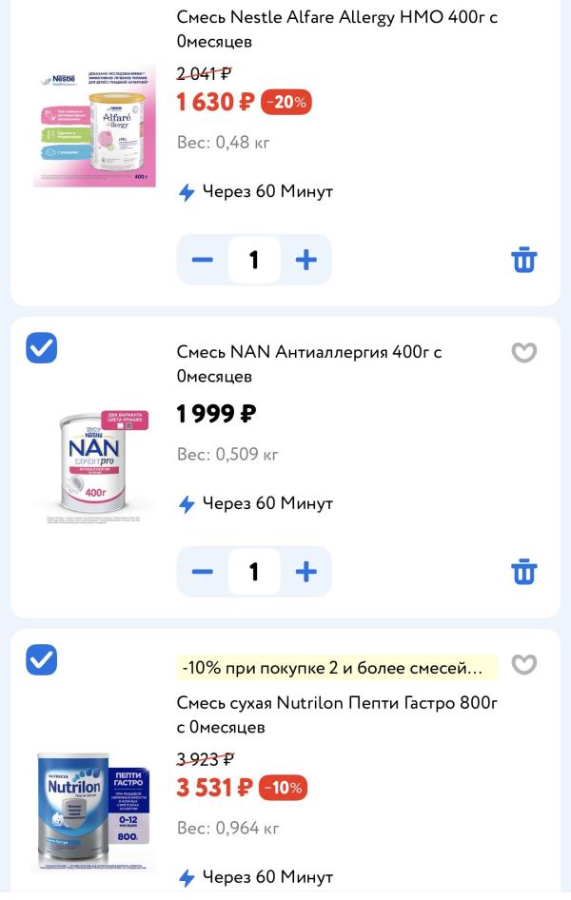This screenshot has height=900, width=571.
Task: Add NAN Антиаллергия to favorites with the heart icon
Action: pyautogui.click(x=524, y=352)
